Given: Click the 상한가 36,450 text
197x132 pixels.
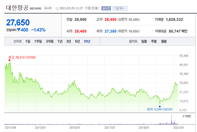Looking at the screenshot, I should point(129,20).
